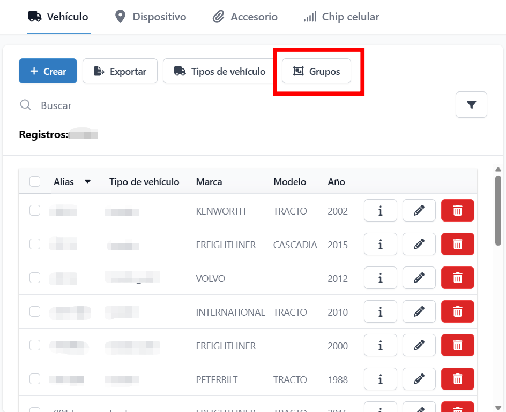Check the select-all checkbox in the table header

(35, 181)
